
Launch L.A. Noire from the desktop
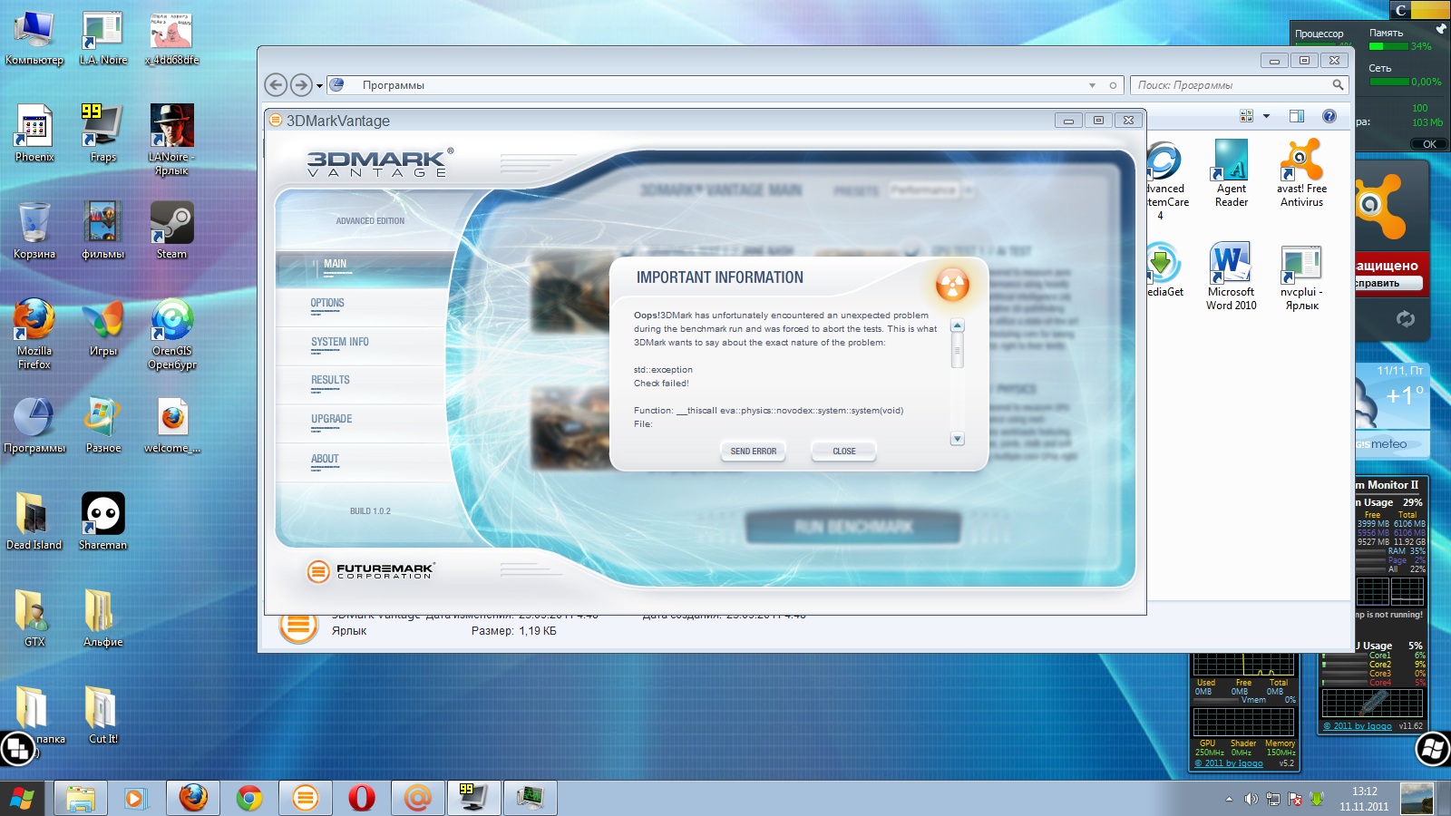[x=102, y=38]
